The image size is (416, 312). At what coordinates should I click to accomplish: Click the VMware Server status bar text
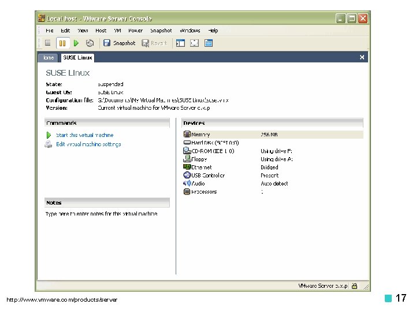(322, 286)
